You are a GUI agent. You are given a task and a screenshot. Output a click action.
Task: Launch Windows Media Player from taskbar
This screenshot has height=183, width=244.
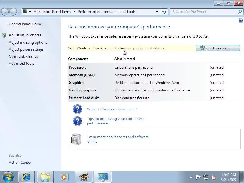(64, 177)
